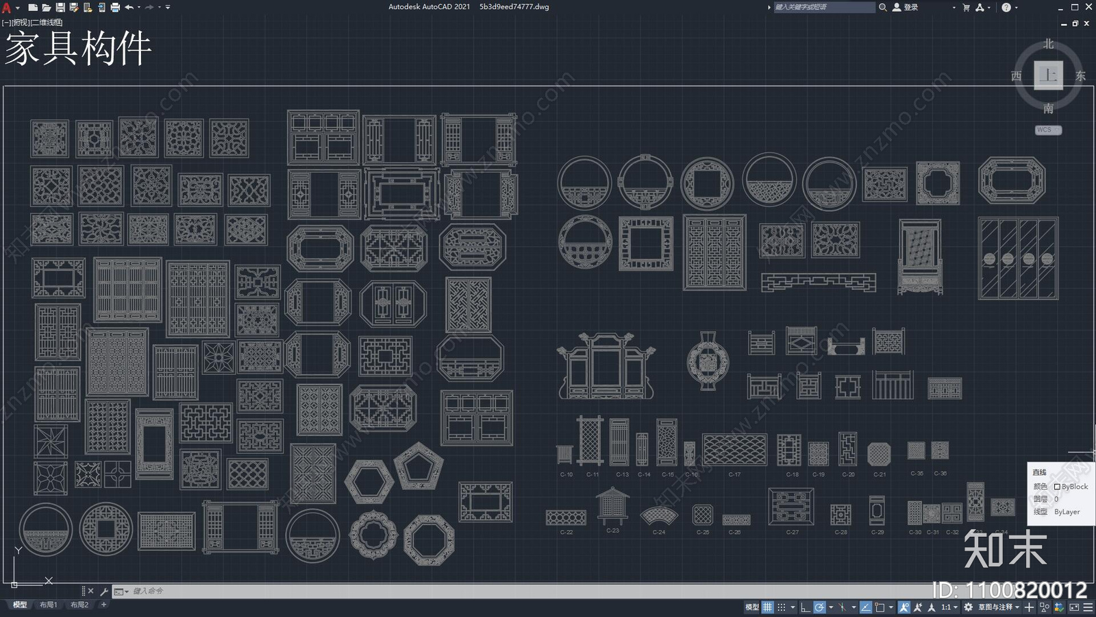
Task: Click the search magnifier icon
Action: pos(883,8)
